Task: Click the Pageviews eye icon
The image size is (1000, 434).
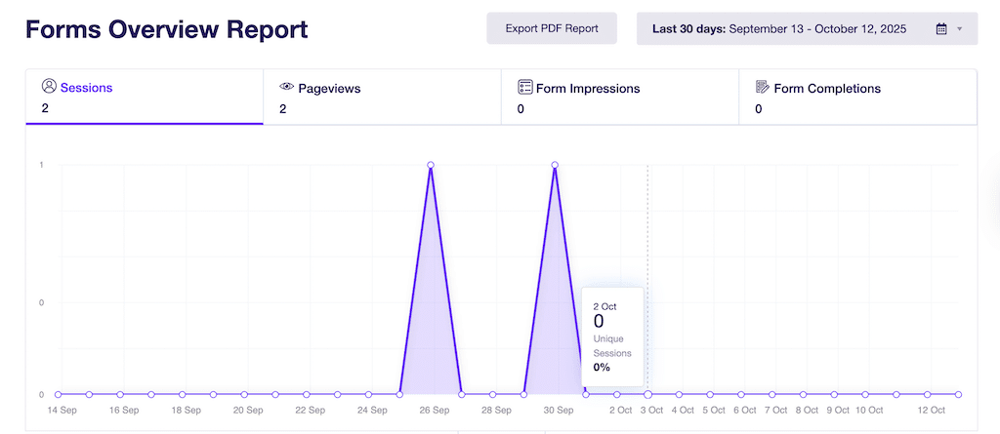Action: tap(287, 87)
